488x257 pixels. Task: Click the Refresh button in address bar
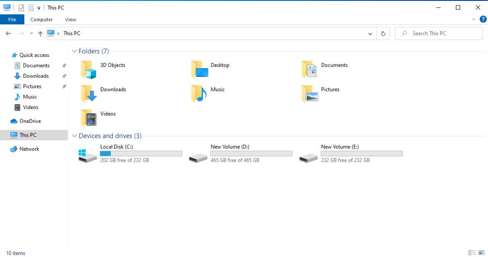pyautogui.click(x=383, y=33)
